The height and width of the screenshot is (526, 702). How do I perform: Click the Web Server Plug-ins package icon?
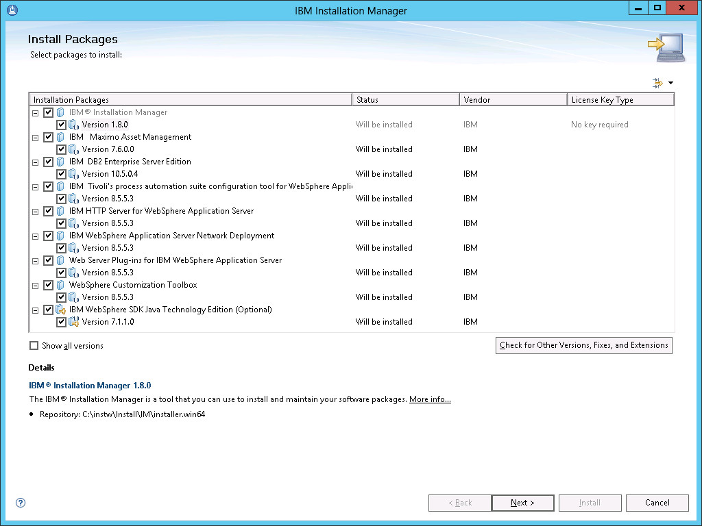[60, 260]
